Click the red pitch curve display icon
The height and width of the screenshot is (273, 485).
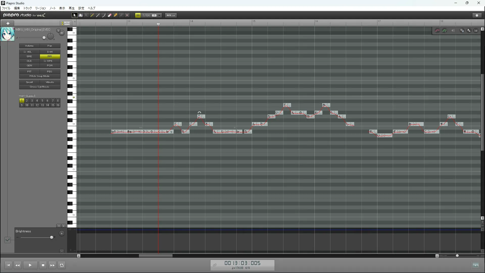[437, 31]
